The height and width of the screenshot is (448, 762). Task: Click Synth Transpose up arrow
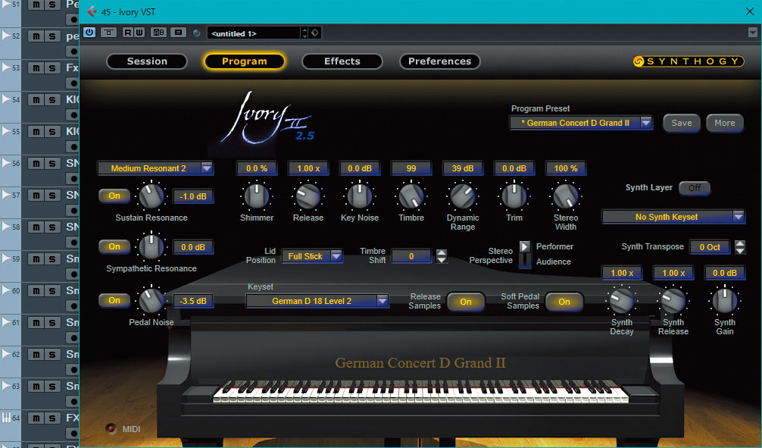tap(739, 243)
